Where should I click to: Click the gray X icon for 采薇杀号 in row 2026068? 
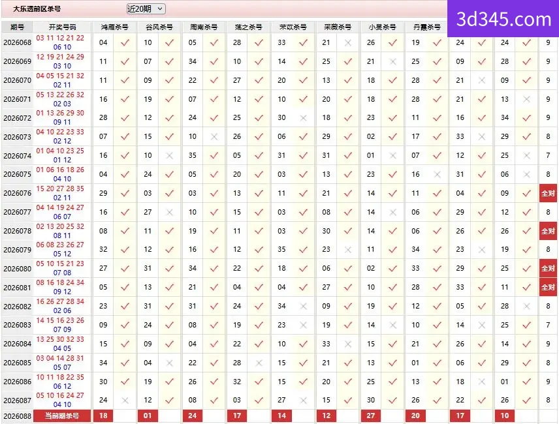pos(348,42)
